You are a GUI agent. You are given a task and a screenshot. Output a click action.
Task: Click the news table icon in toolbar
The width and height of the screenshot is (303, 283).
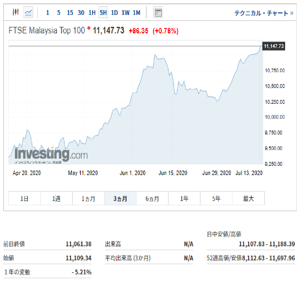[x=158, y=13]
